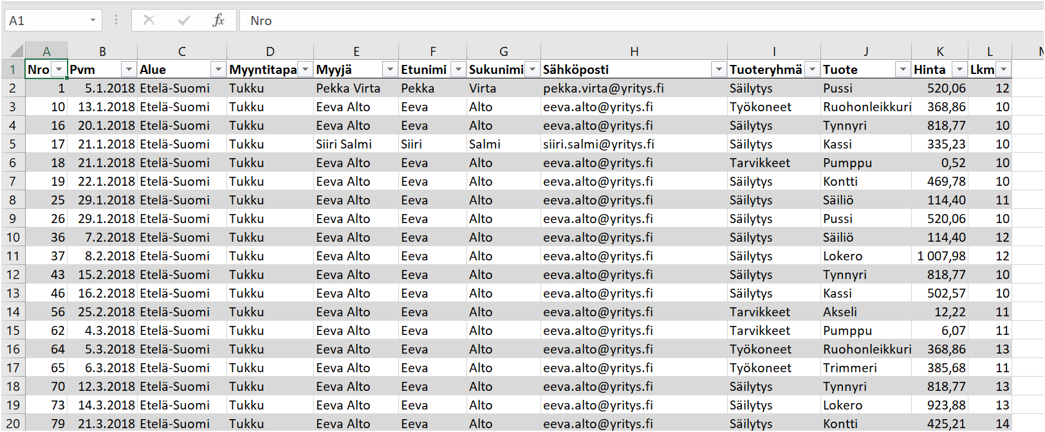Open the Insert Function fx icon
The height and width of the screenshot is (432, 1045).
coord(219,21)
